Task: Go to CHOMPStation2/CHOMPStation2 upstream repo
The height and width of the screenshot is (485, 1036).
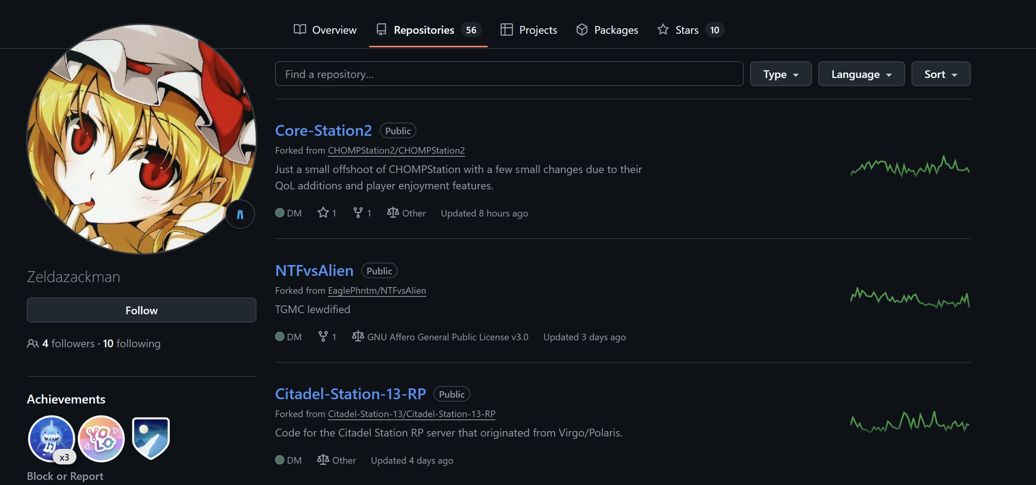Action: pos(396,151)
